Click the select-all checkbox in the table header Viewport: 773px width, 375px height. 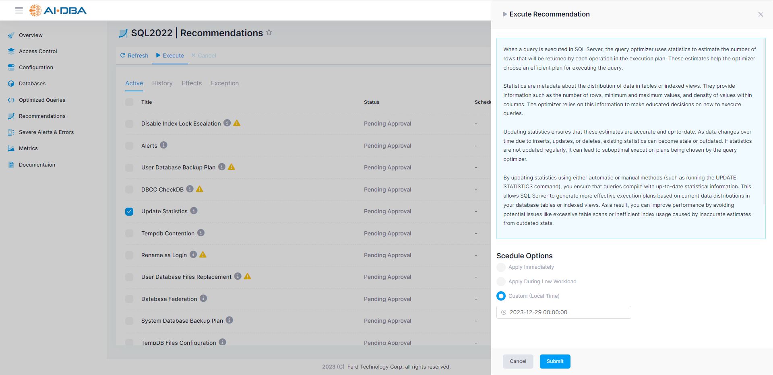pos(129,102)
